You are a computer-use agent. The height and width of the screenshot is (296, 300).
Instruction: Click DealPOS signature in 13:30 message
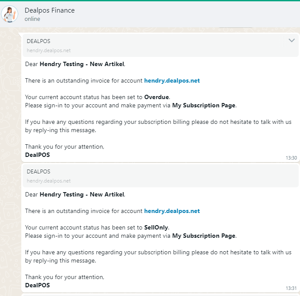pyautogui.click(x=37, y=155)
